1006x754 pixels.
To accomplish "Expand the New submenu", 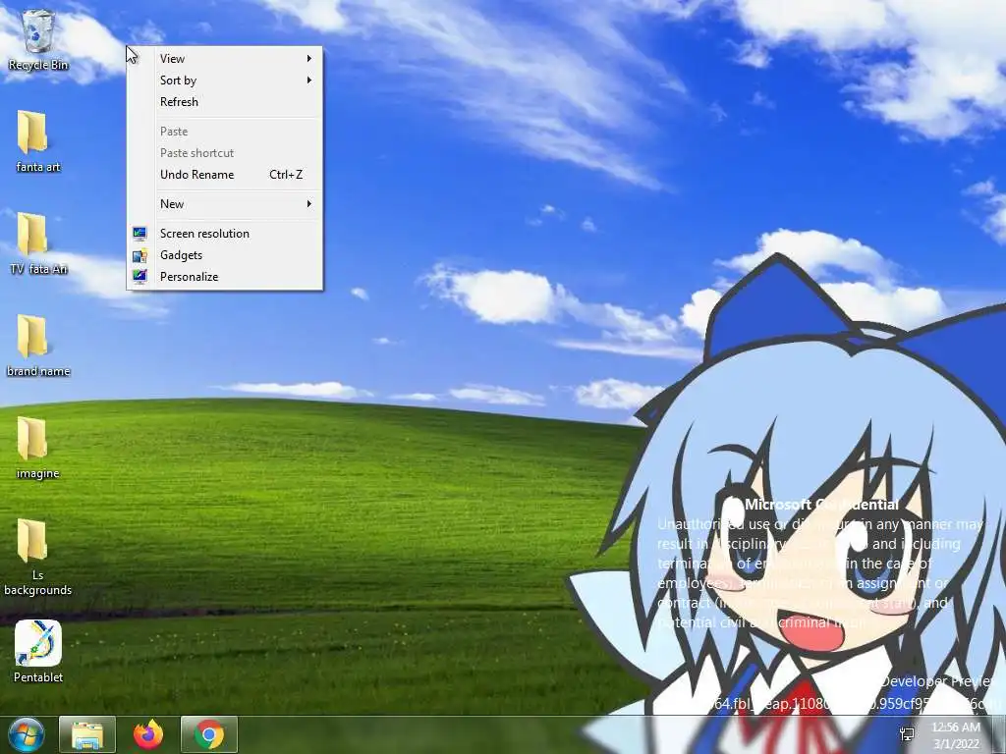I will click(225, 204).
